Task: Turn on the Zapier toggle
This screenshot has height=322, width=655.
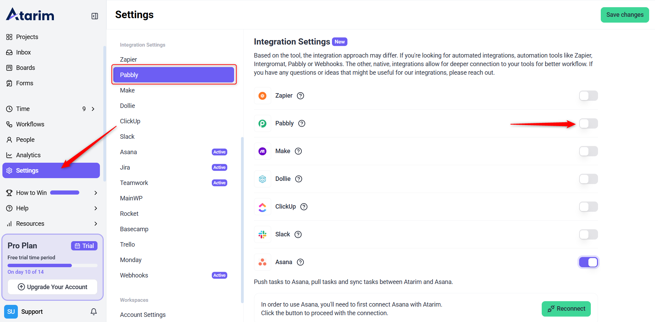Action: click(x=588, y=96)
